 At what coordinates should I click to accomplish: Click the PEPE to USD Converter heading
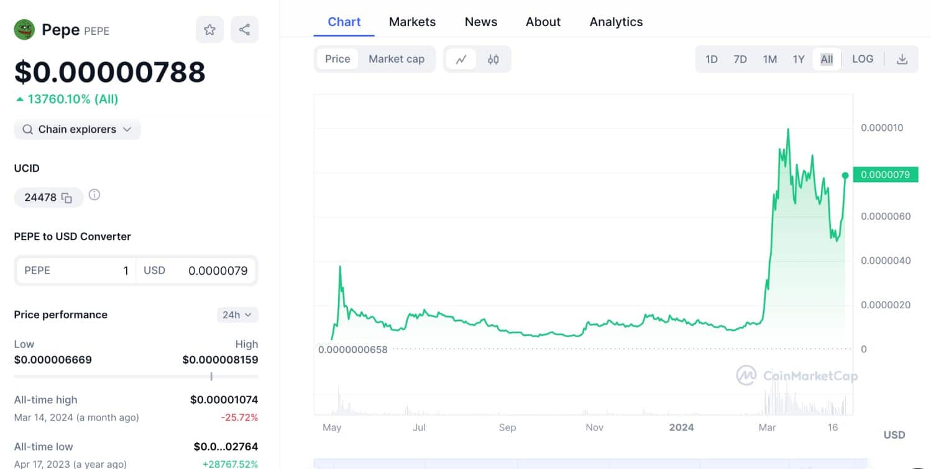click(73, 236)
